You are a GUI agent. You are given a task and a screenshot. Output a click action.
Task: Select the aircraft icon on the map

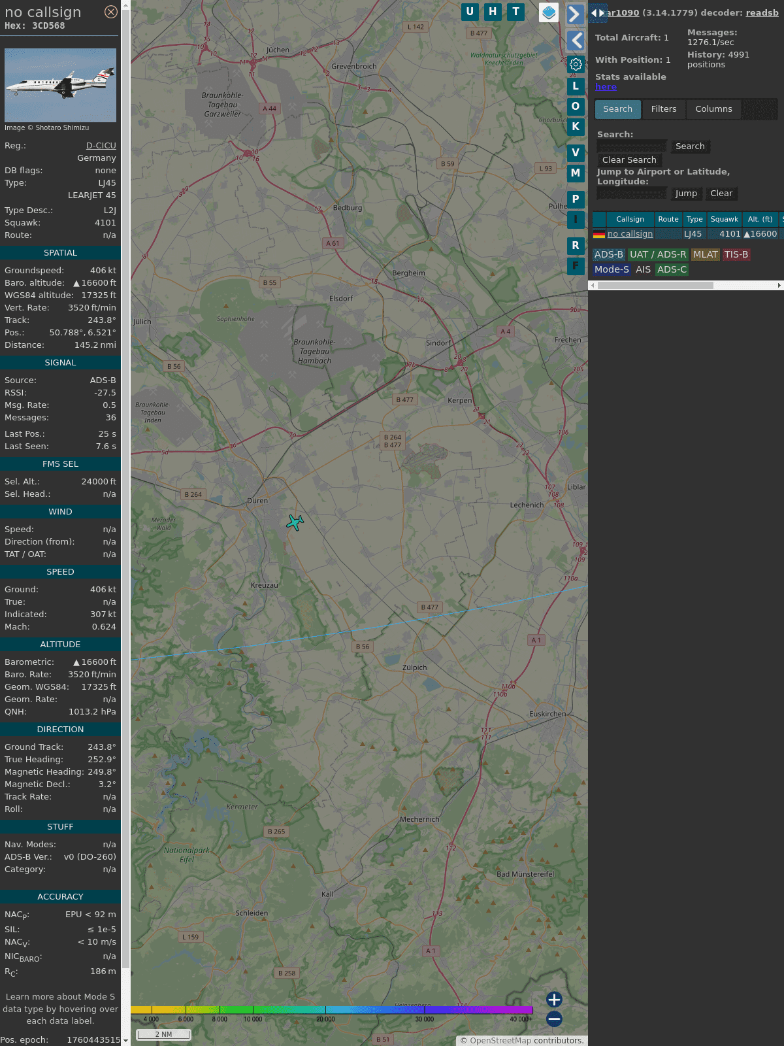pos(295,522)
